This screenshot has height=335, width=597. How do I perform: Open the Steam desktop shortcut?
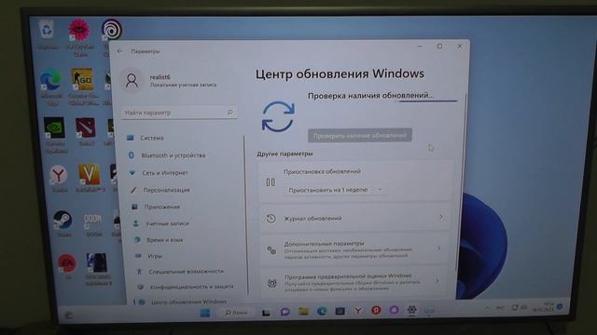[62, 220]
